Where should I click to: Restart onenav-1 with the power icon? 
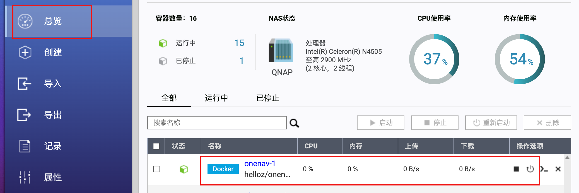tap(530, 169)
